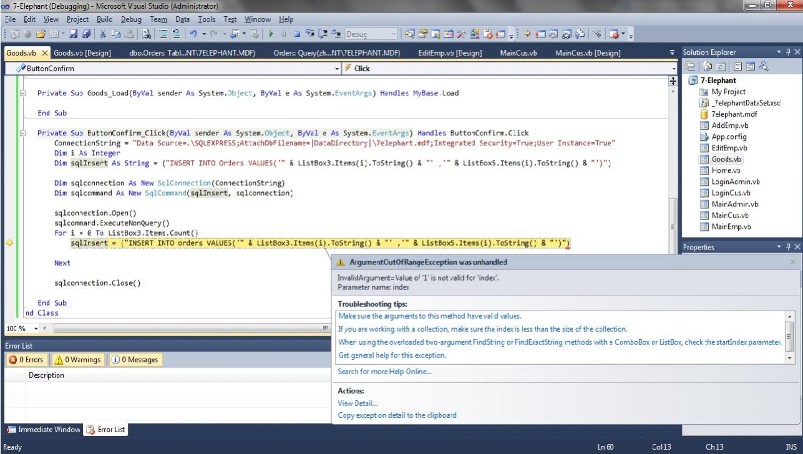Click tip about index less than collection size

point(482,329)
